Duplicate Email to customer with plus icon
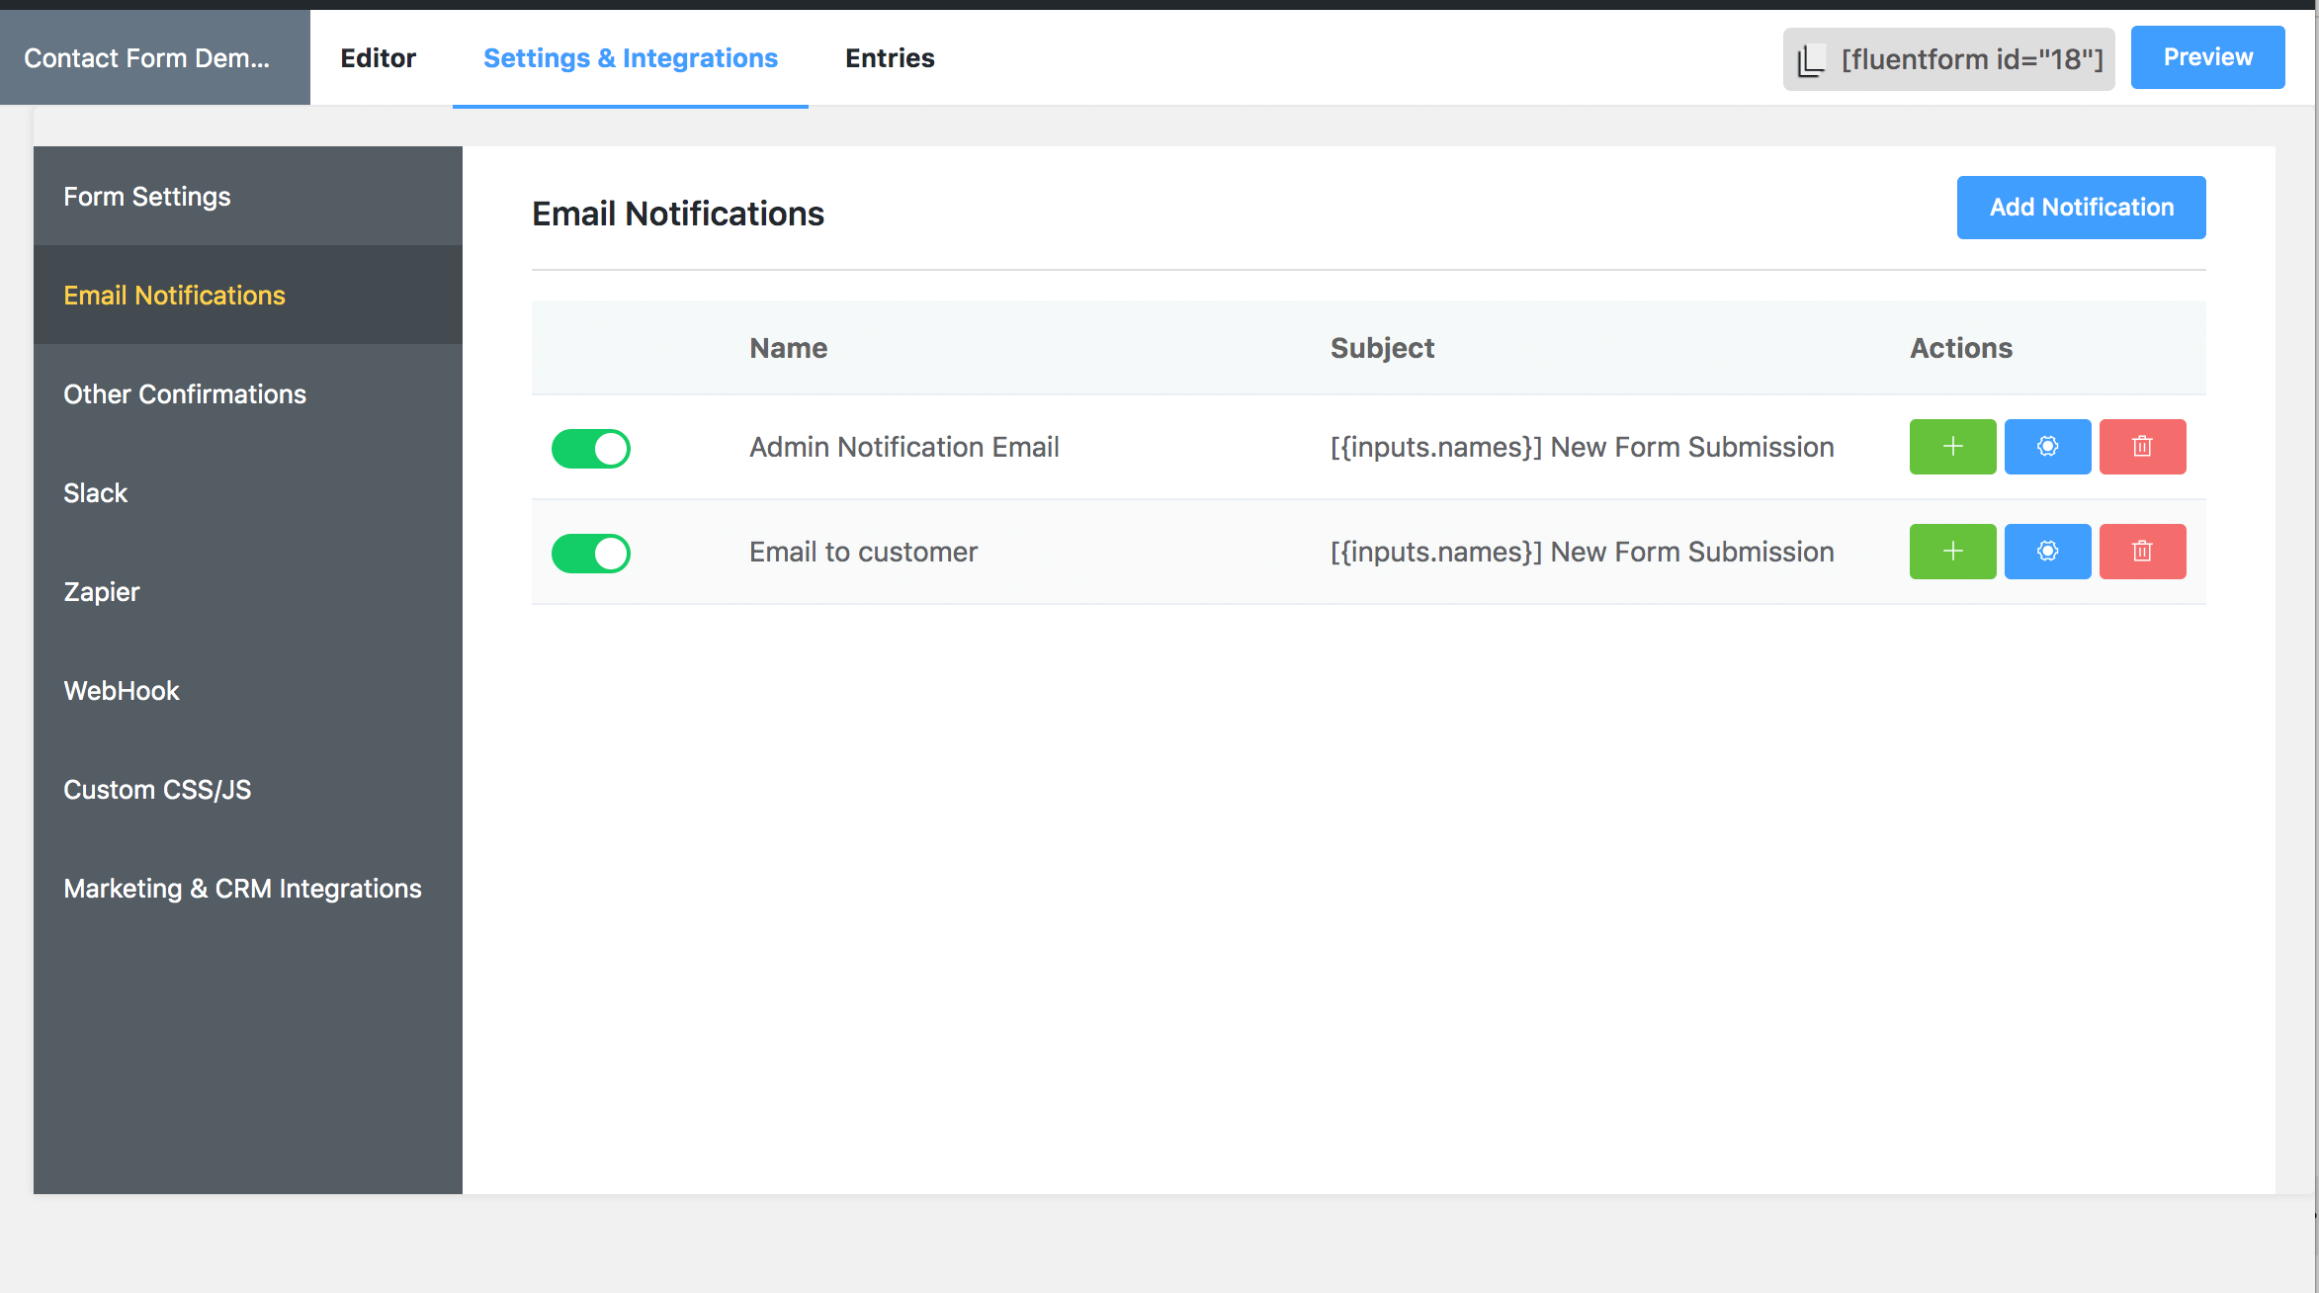Image resolution: width=2319 pixels, height=1293 pixels. [x=1952, y=552]
